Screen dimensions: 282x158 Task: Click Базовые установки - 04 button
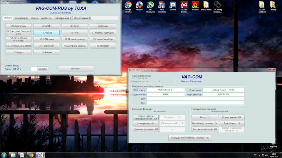click(x=205, y=123)
